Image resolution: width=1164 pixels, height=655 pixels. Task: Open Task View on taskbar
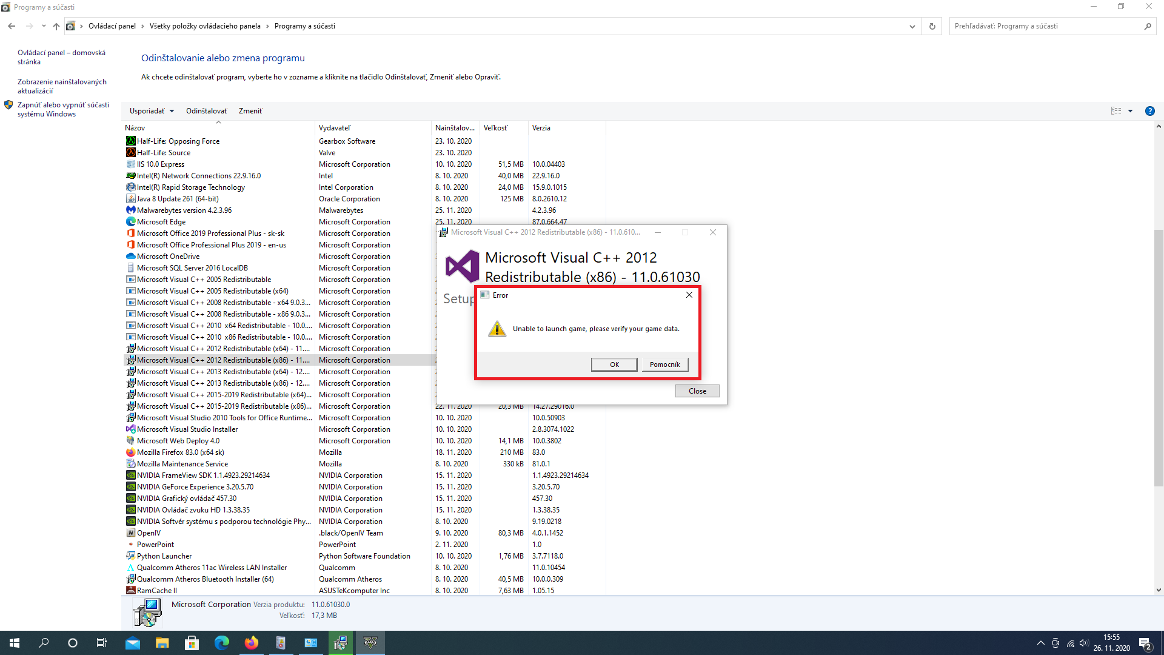pyautogui.click(x=102, y=643)
